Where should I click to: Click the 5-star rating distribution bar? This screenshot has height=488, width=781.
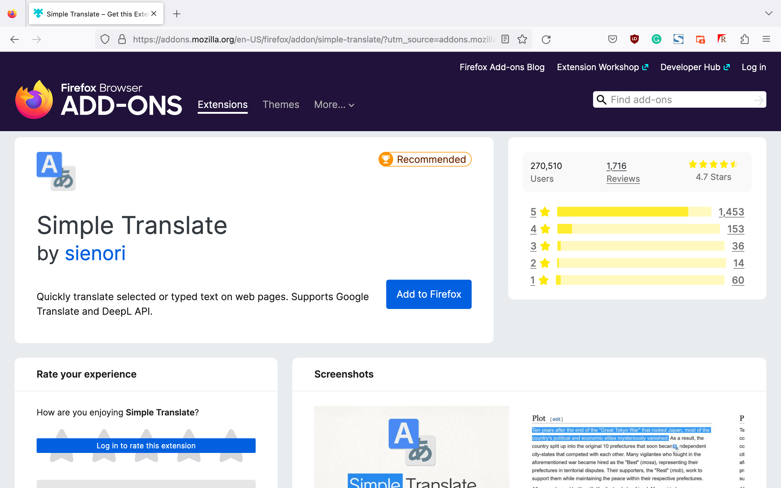click(632, 212)
